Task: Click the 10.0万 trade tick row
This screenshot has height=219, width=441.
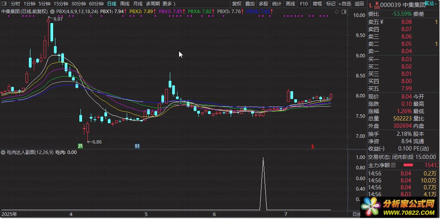Action: pos(402,181)
